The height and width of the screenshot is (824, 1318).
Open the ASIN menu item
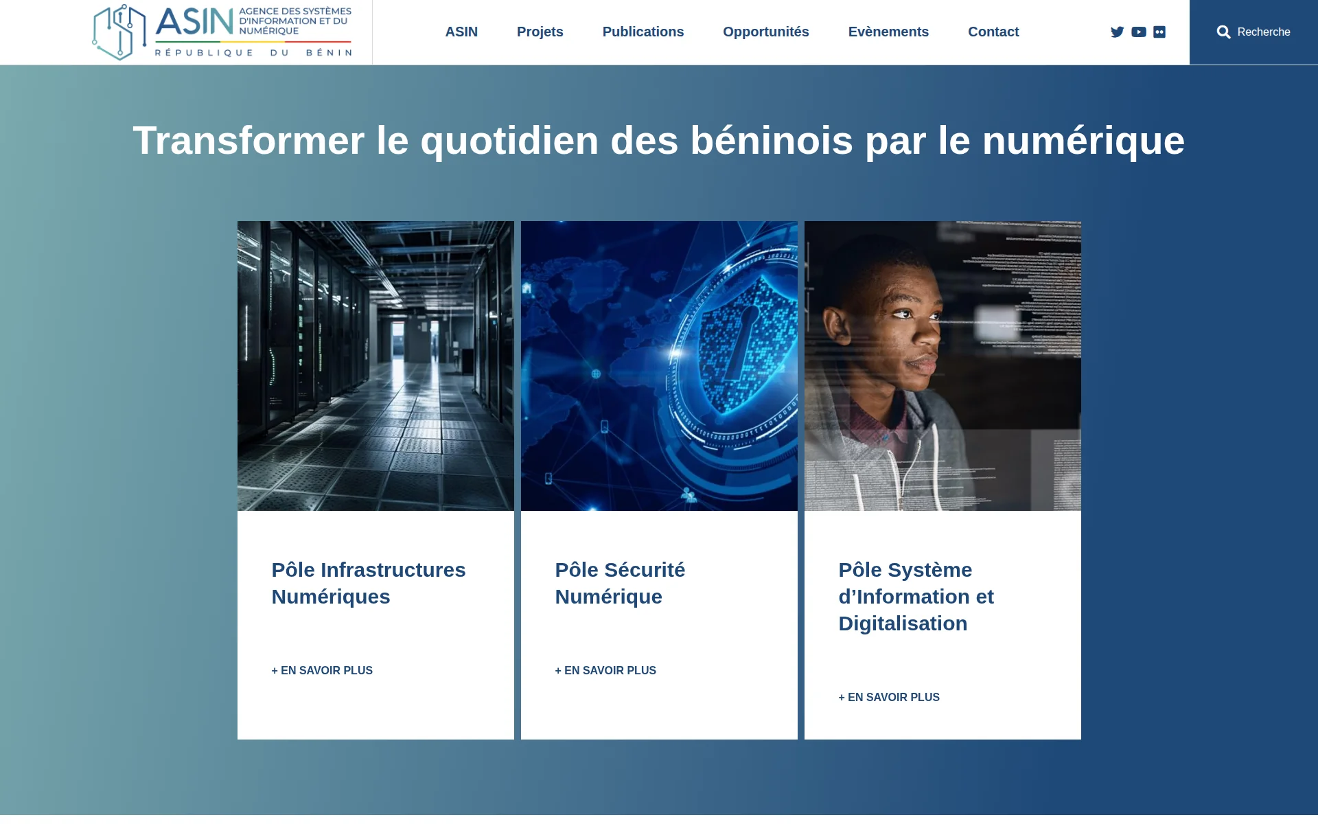coord(461,32)
